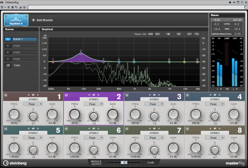
Task: Toggle power for EQ band 2
Action: (66, 95)
